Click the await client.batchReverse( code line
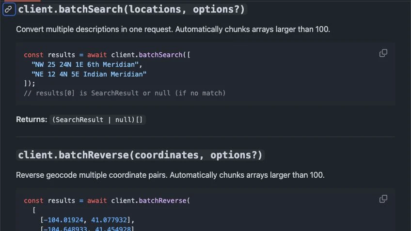Image resolution: width=411 pixels, height=231 pixels. (107, 200)
